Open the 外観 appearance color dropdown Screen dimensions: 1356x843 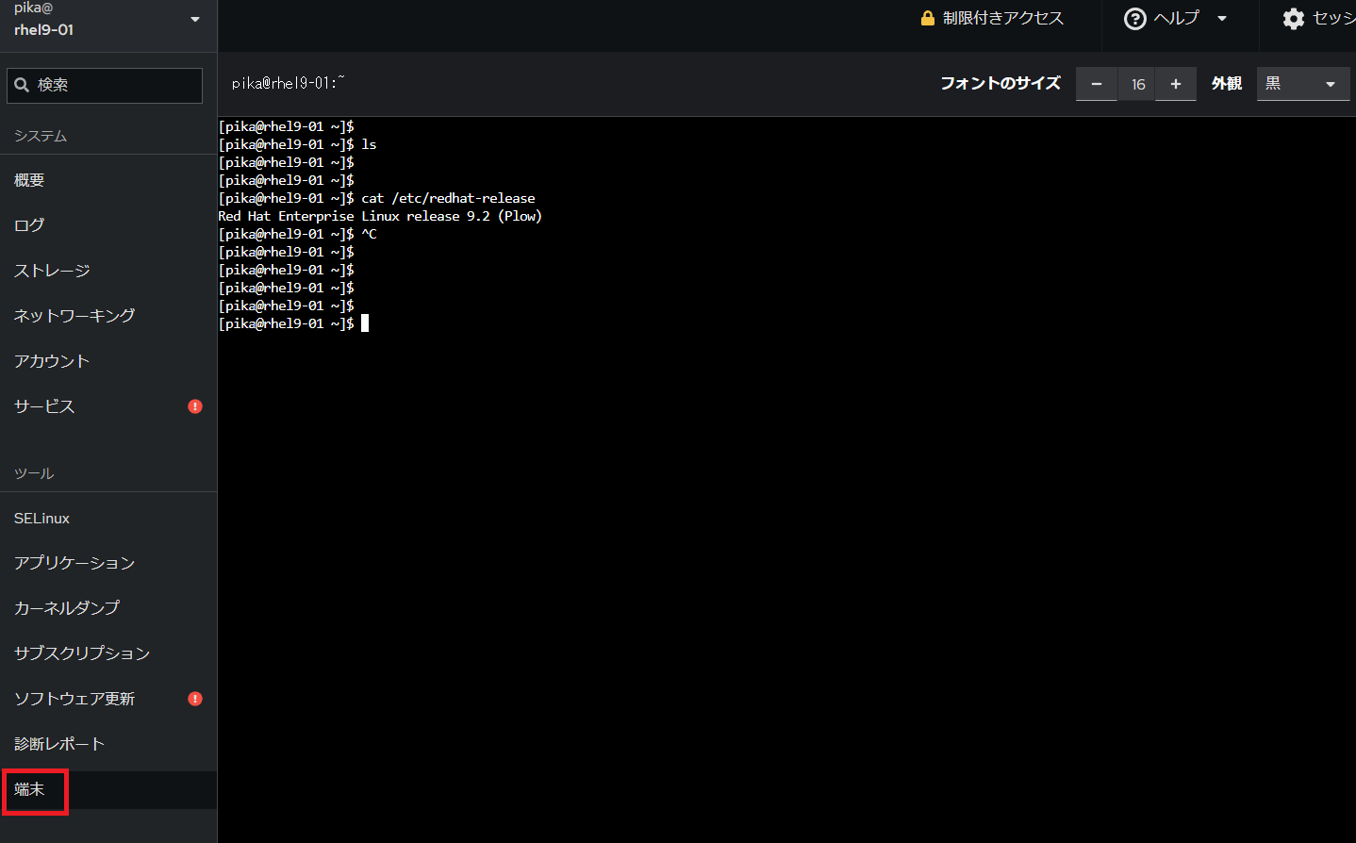1302,84
